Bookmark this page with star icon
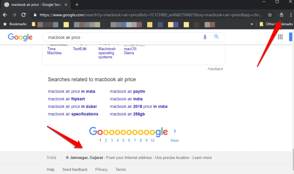The image size is (294, 174). tap(270, 15)
